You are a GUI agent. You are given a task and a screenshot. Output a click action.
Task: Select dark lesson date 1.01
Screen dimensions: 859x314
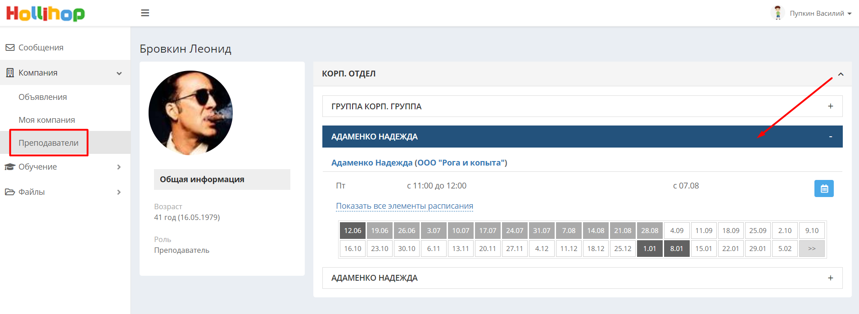(x=650, y=249)
